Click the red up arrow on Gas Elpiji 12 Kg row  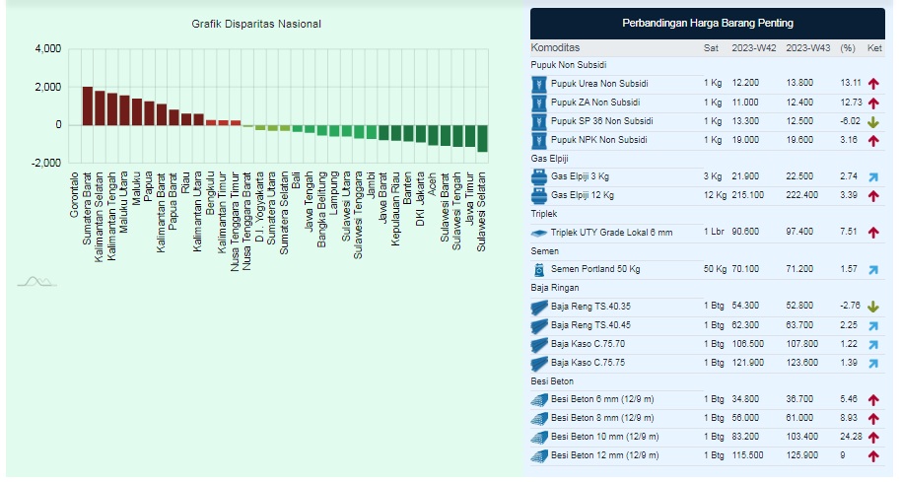click(873, 195)
